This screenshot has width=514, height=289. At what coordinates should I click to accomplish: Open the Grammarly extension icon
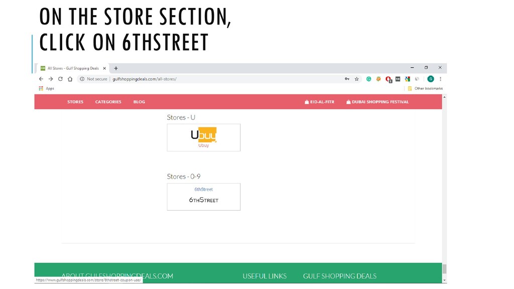(369, 79)
